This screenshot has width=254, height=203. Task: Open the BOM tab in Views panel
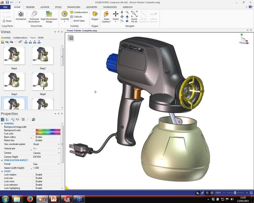click(x=41, y=38)
